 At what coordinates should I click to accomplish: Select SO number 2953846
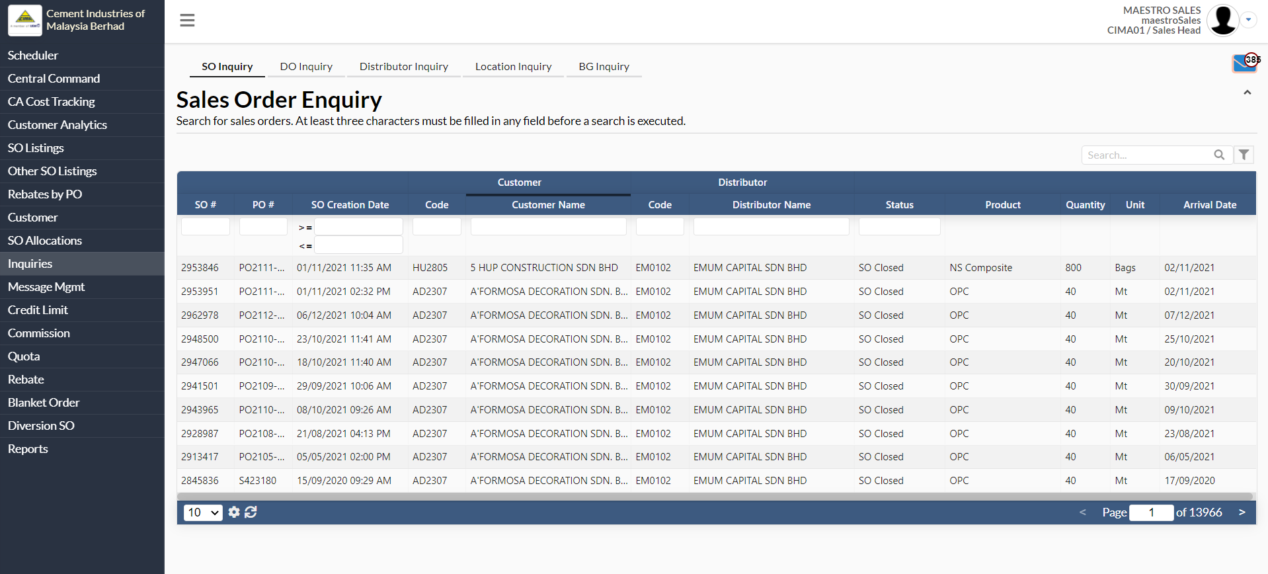click(x=200, y=268)
